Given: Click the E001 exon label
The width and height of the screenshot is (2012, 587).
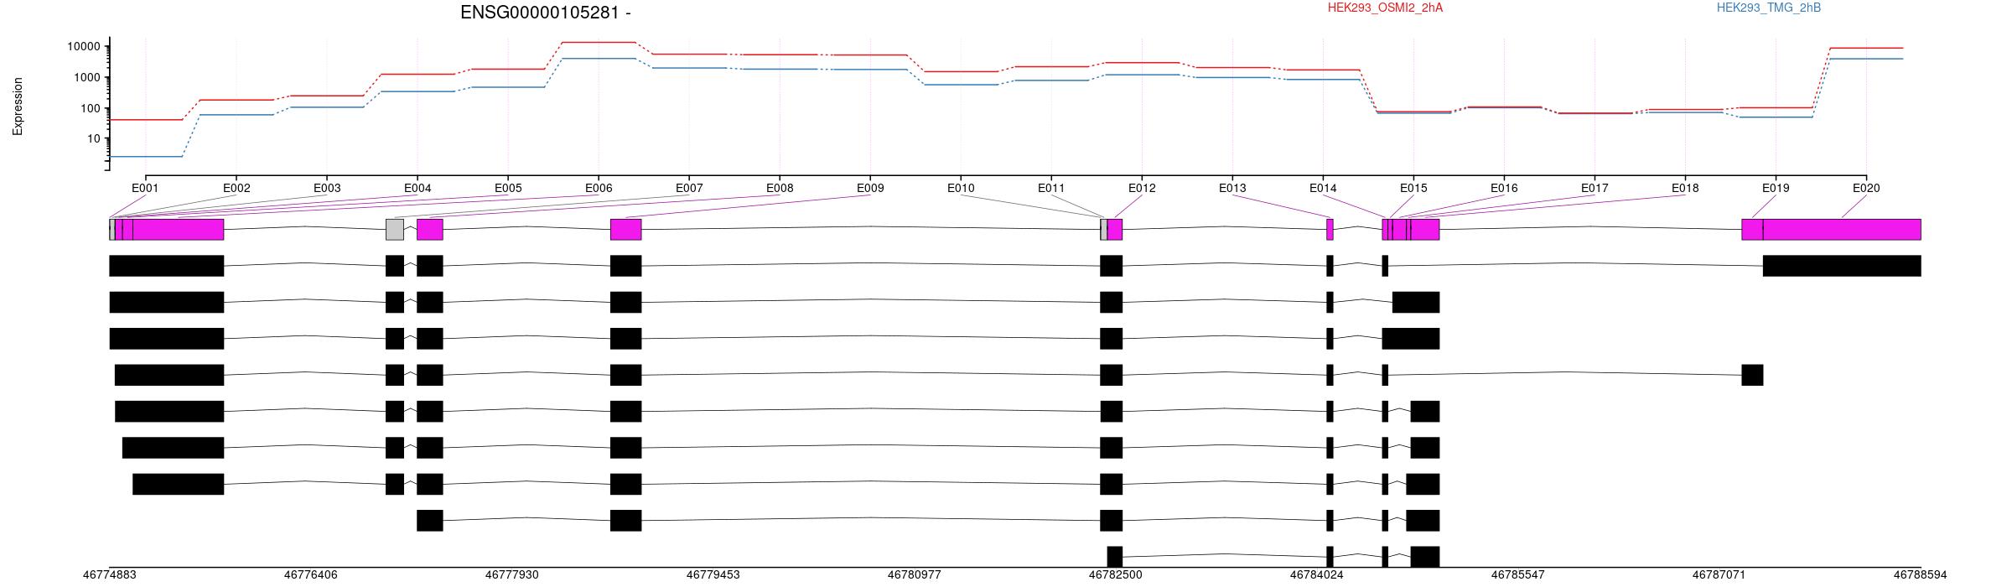Looking at the screenshot, I should click(x=146, y=189).
